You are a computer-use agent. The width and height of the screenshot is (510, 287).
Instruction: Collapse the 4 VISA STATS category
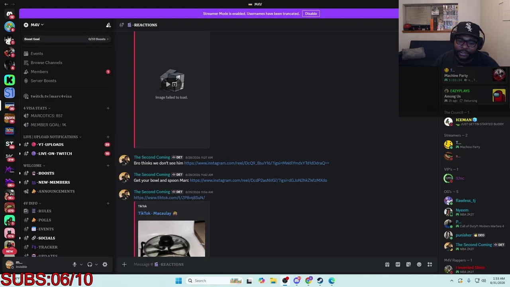[37, 108]
